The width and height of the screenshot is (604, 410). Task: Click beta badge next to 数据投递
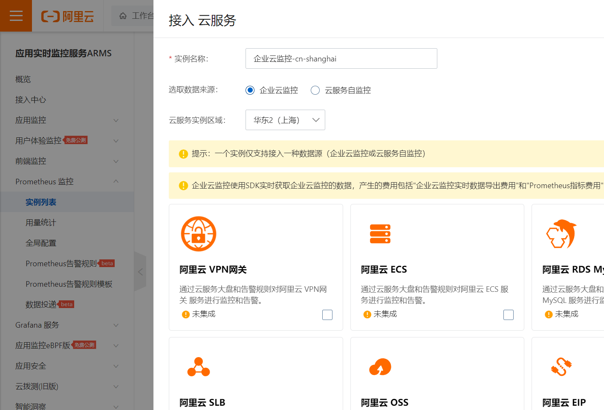[x=66, y=304]
